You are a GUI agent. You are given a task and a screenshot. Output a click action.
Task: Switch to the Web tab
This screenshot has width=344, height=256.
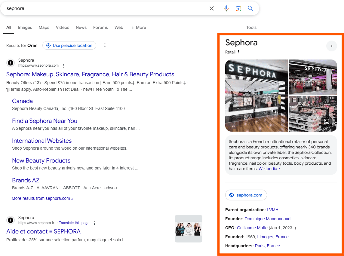pos(119,27)
